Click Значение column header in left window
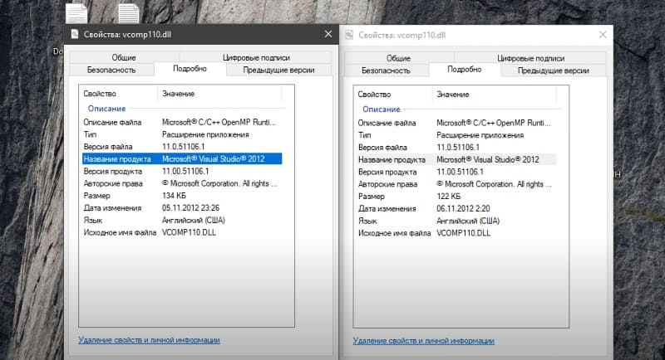The height and width of the screenshot is (360, 665). 219,94
